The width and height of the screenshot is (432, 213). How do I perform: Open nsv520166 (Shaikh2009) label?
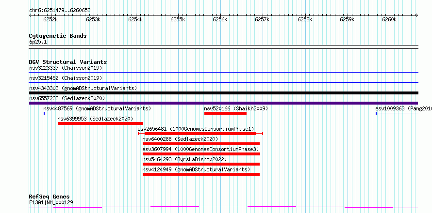[236, 108]
